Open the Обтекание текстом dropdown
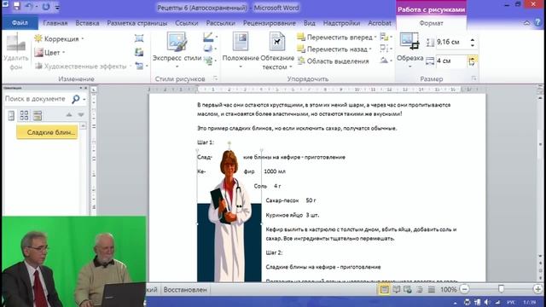The image size is (546, 307). [277, 51]
